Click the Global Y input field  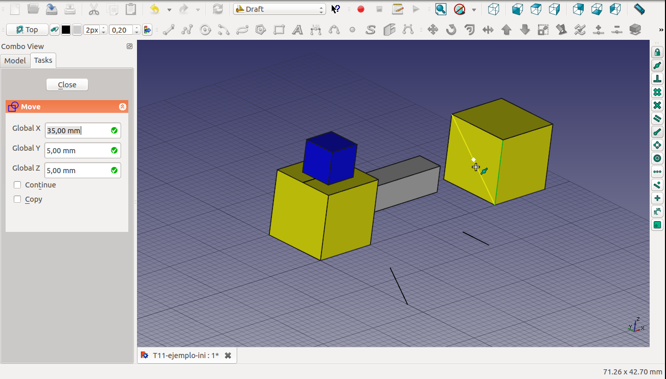point(77,151)
